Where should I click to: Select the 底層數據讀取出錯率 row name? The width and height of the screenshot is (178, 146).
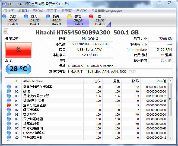[x=38, y=87]
